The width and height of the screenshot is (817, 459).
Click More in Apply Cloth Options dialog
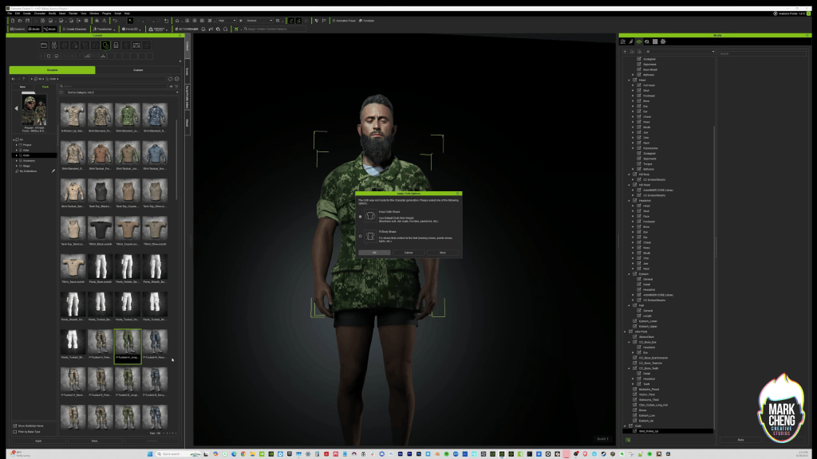click(x=442, y=253)
